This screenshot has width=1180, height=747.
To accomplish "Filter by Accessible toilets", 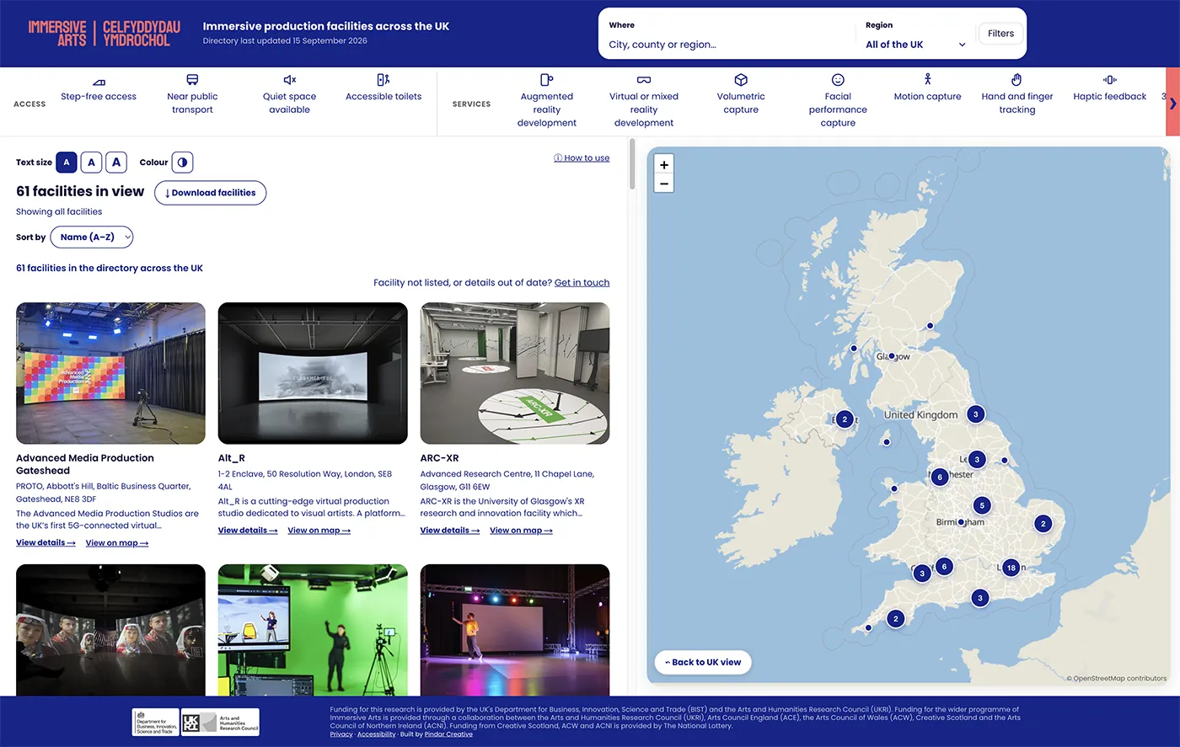I will (x=383, y=89).
